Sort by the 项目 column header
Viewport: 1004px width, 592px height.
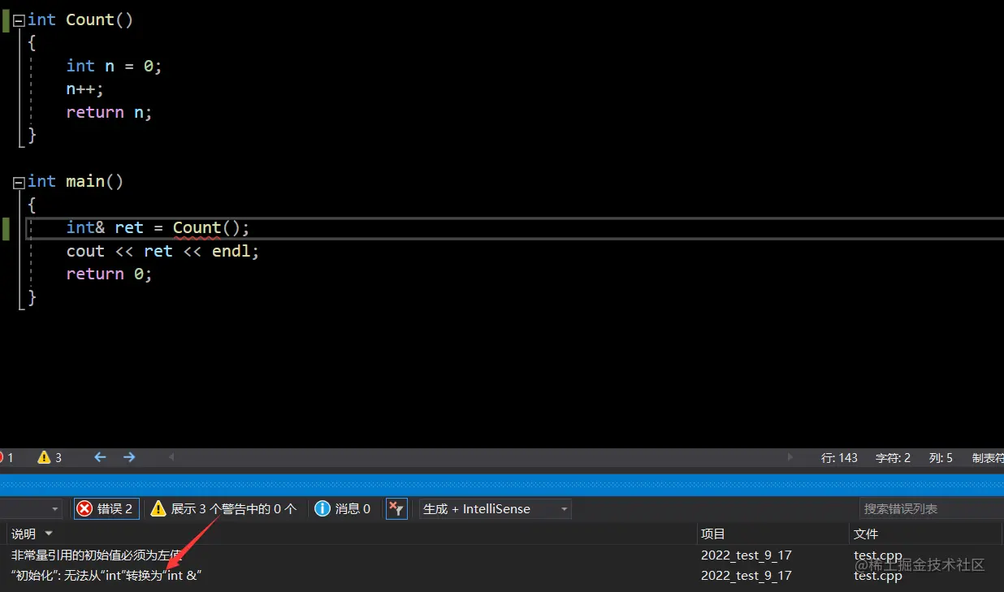pos(712,534)
